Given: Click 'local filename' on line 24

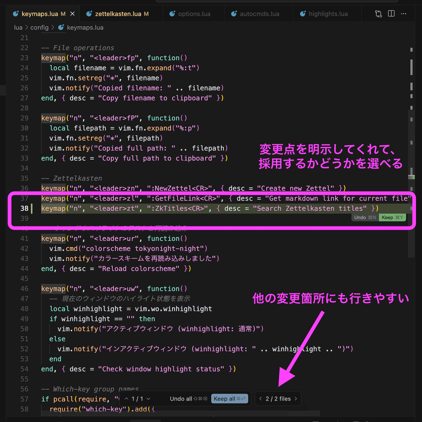Looking at the screenshot, I should [78, 68].
